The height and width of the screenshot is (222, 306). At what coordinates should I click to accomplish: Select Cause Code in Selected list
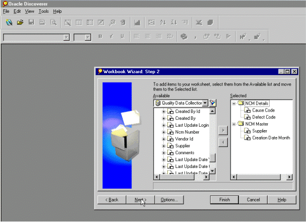pos(263,111)
